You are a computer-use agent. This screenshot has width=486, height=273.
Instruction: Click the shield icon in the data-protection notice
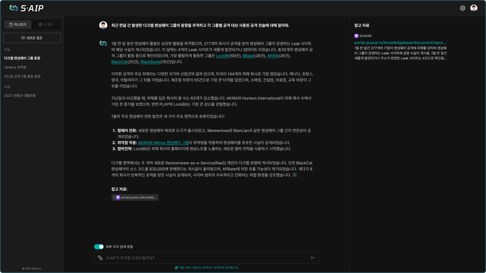pyautogui.click(x=176, y=268)
